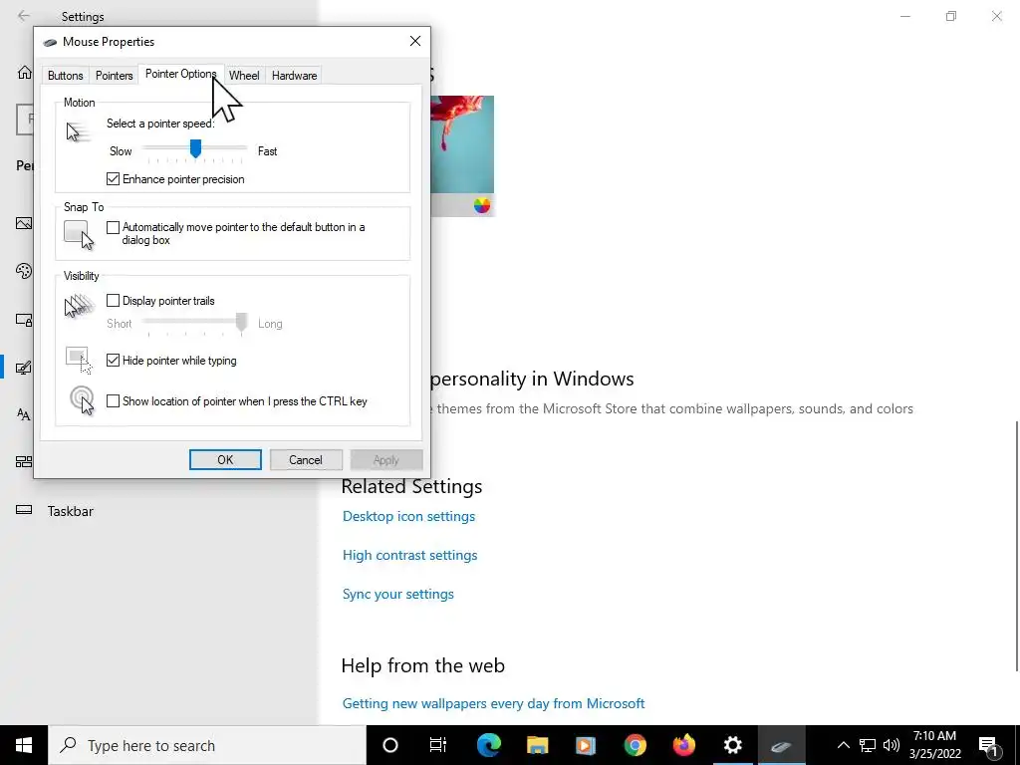Click the pointer speed slider thumb
Screen dimensions: 1020x765
point(195,148)
